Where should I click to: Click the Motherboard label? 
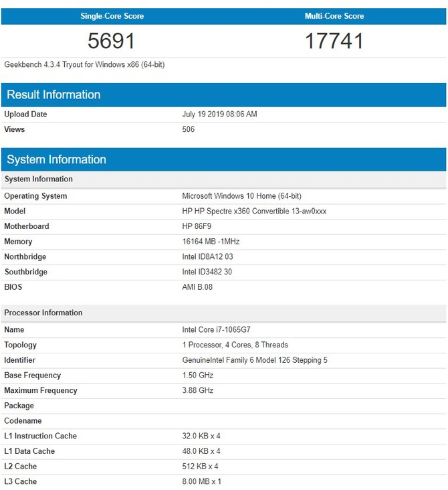27,226
